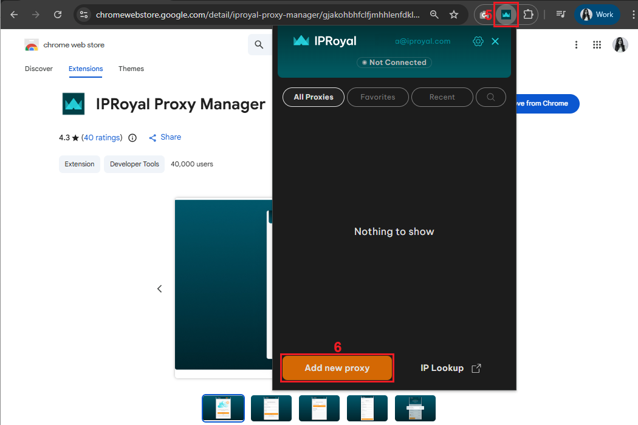Click the Chrome zoom magnifier icon
Viewport: 638px width, 425px height.
(434, 15)
